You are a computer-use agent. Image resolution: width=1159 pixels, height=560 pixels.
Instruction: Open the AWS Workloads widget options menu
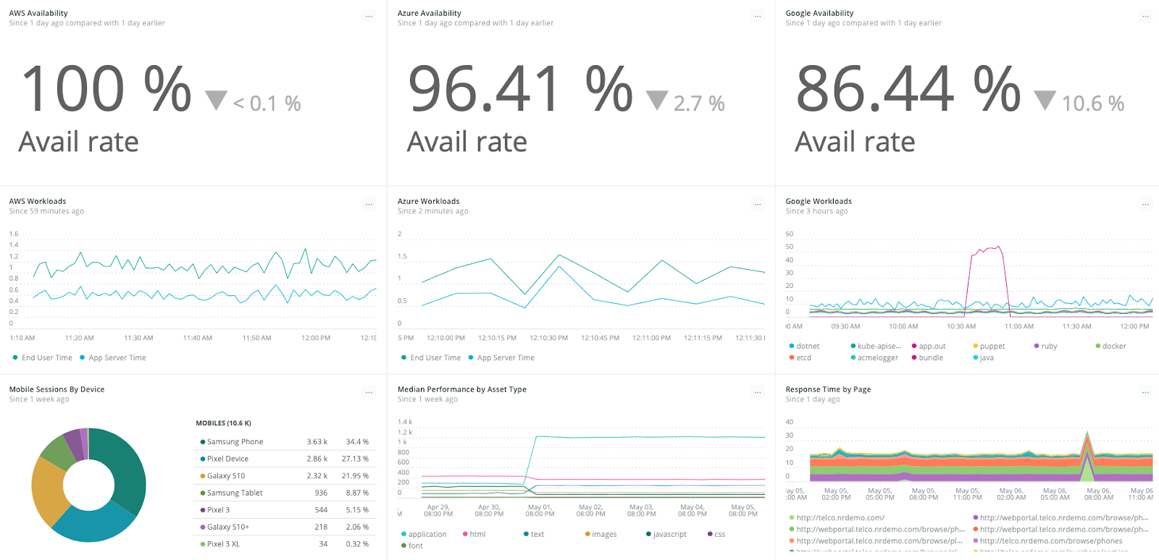tap(369, 205)
